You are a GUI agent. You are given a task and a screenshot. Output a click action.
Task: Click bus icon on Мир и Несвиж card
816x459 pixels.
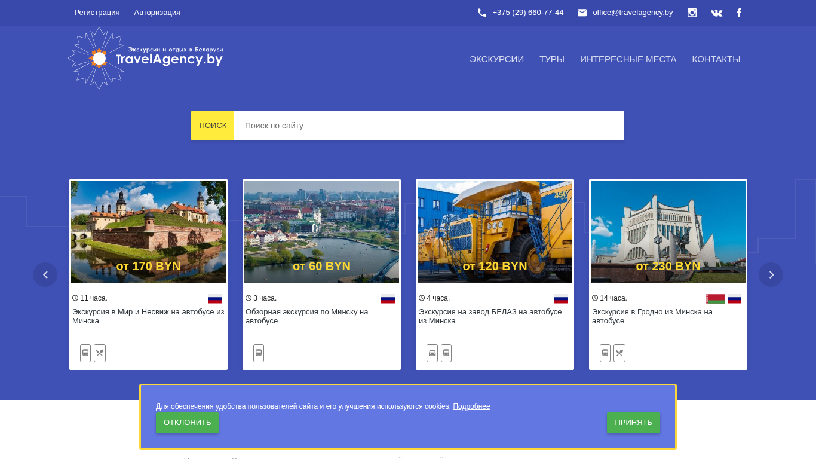pyautogui.click(x=85, y=353)
